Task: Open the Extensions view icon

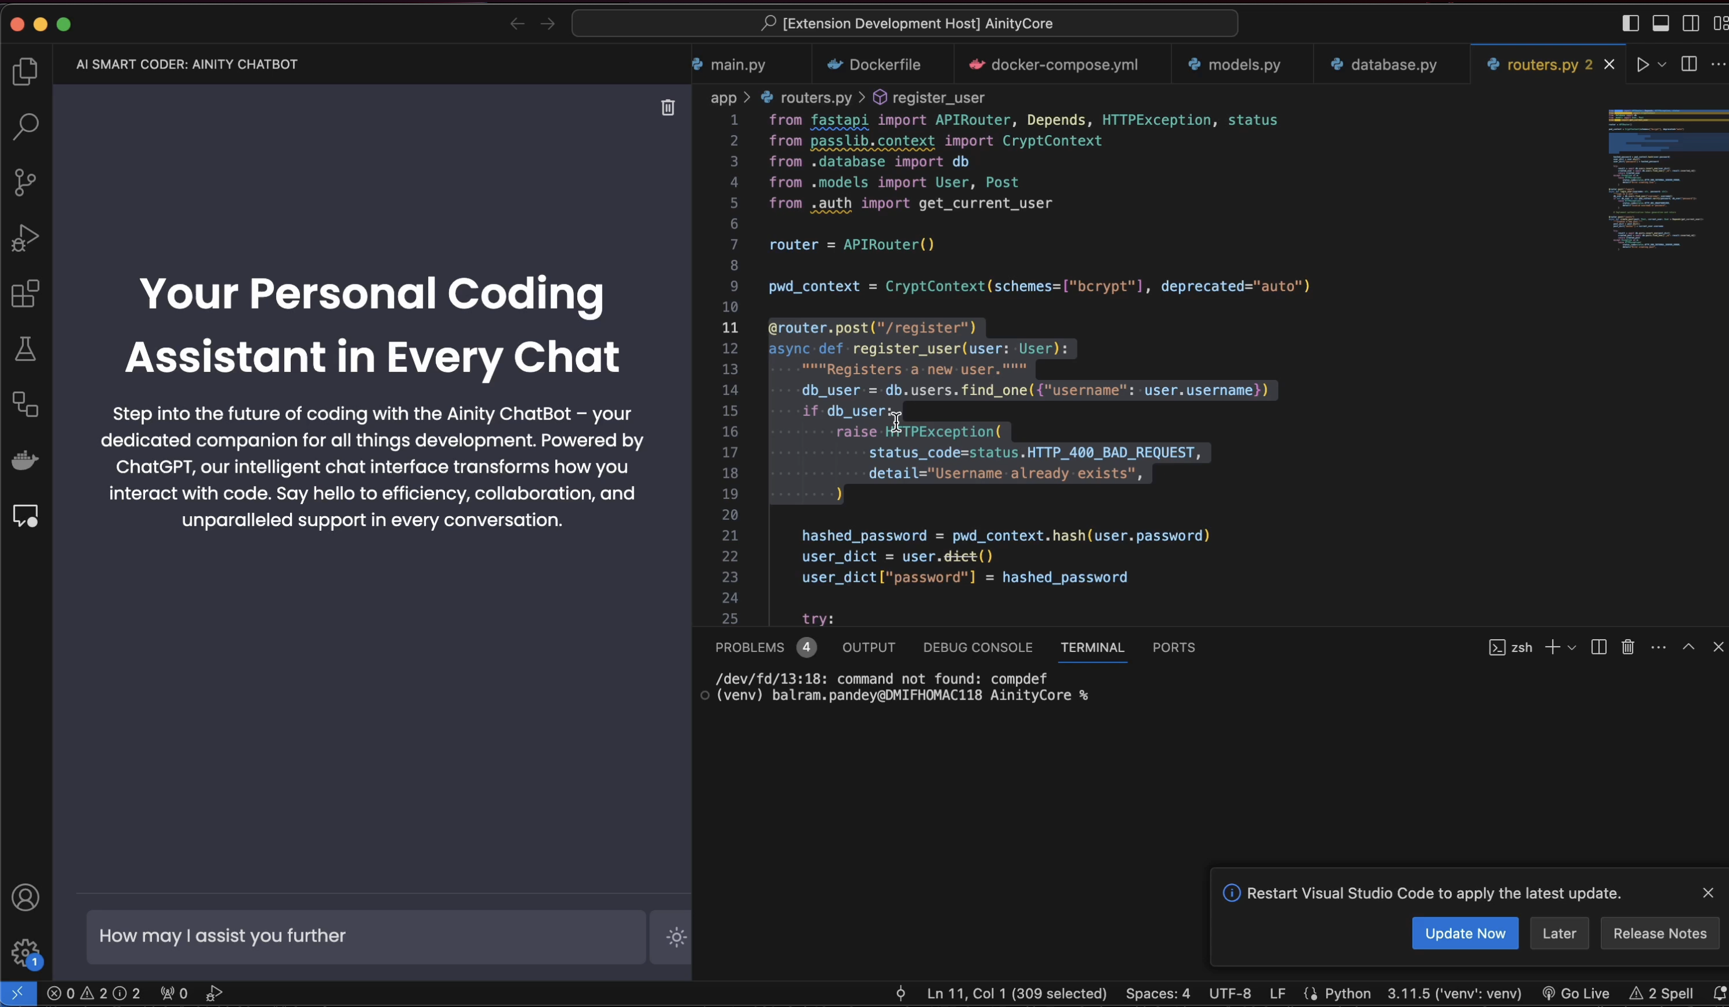Action: pos(26,294)
